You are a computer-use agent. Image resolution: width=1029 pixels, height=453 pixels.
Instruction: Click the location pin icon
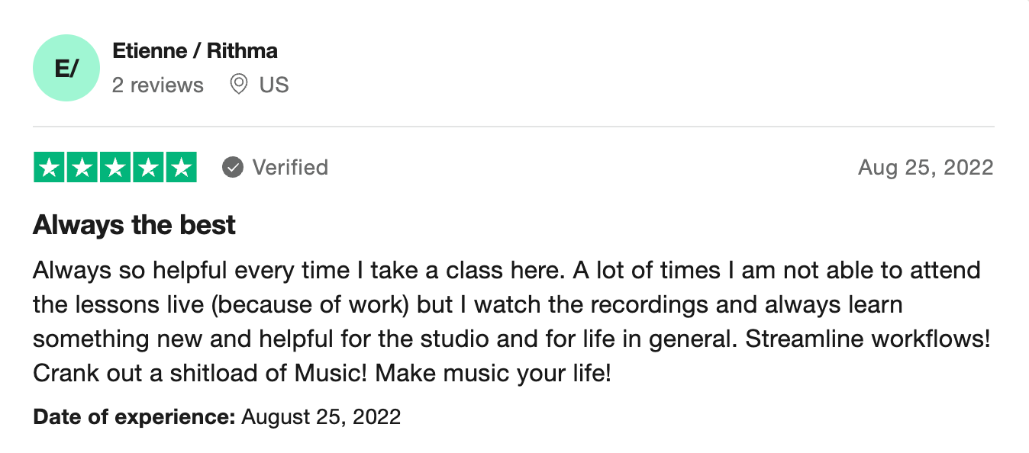coord(239,84)
